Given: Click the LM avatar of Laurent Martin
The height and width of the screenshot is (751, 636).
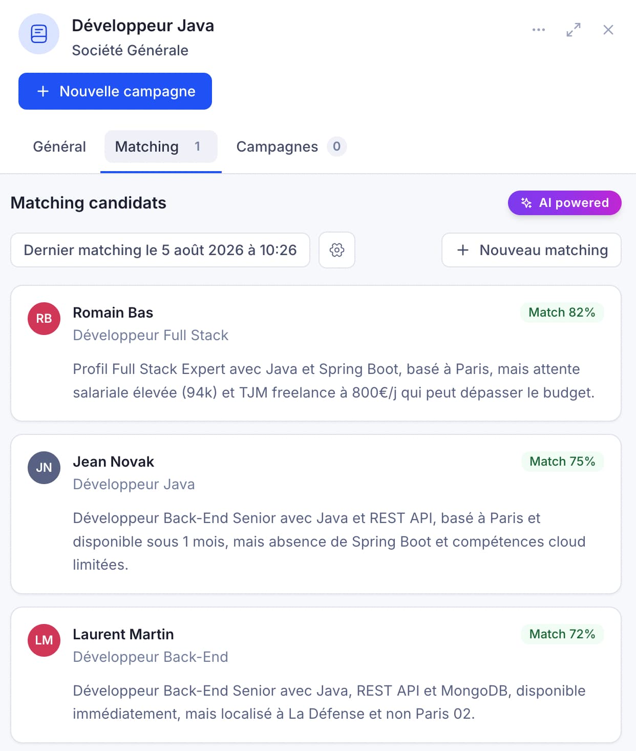Looking at the screenshot, I should point(44,640).
